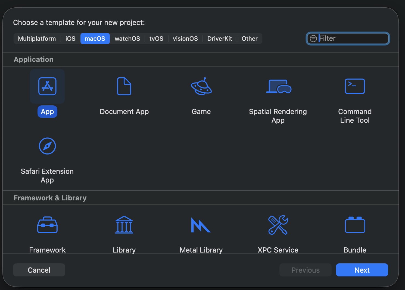Viewport: 405px width, 290px height.
Task: Click the Document App label
Action: point(124,112)
